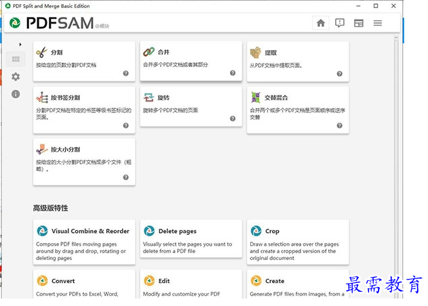Show help for the 提取 module
Image resolution: width=428 pixels, height=306 pixels.
click(340, 74)
